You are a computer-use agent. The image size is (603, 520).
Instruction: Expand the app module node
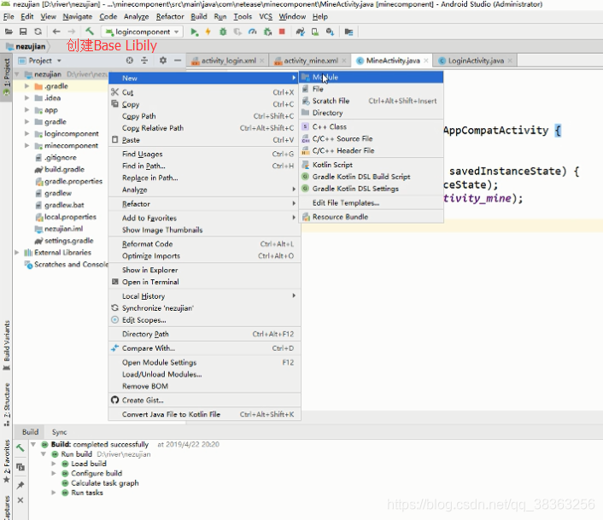click(x=27, y=110)
